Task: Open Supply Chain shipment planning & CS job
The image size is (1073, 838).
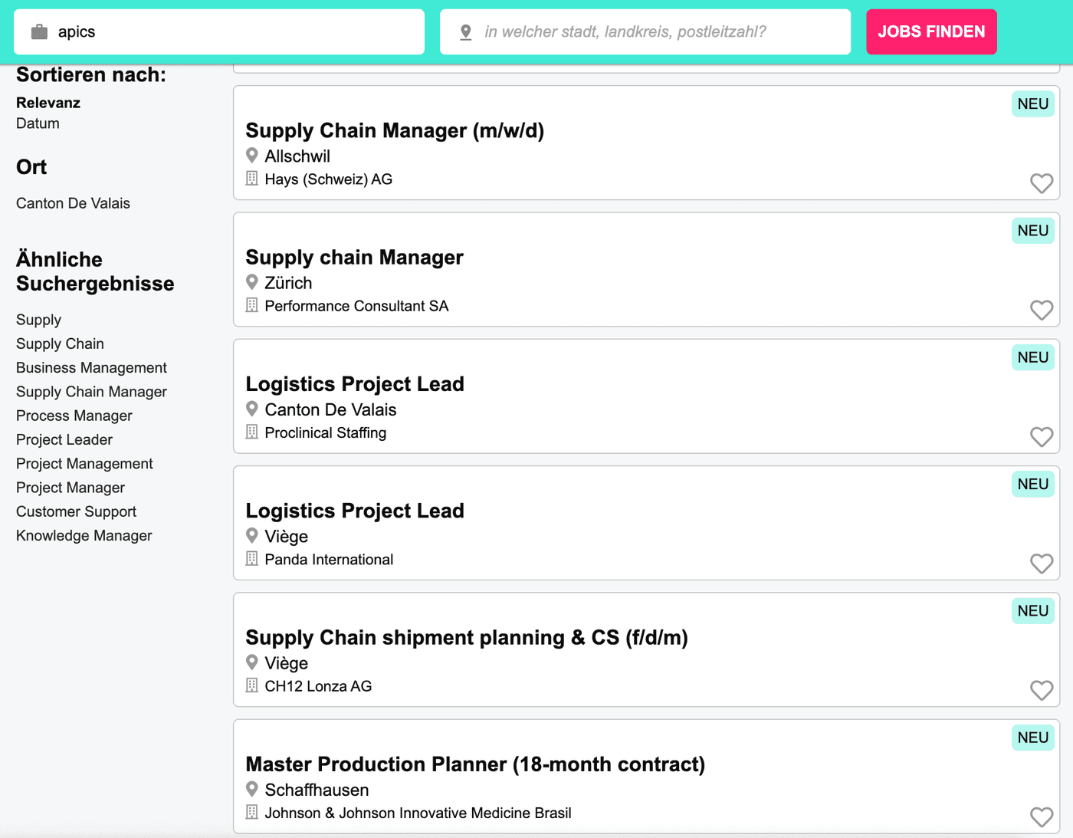Action: pyautogui.click(x=466, y=637)
